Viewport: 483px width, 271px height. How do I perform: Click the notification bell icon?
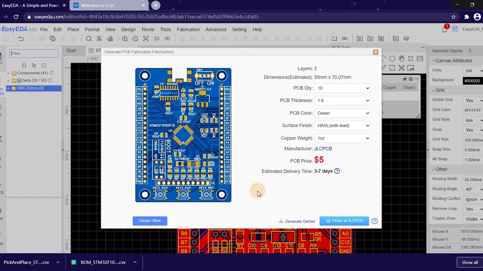(445, 29)
